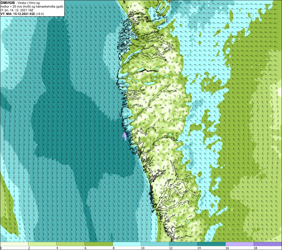Image resolution: width=282 pixels, height=250 pixels.
Task: Click the legend label '12'
Action: 171,248
